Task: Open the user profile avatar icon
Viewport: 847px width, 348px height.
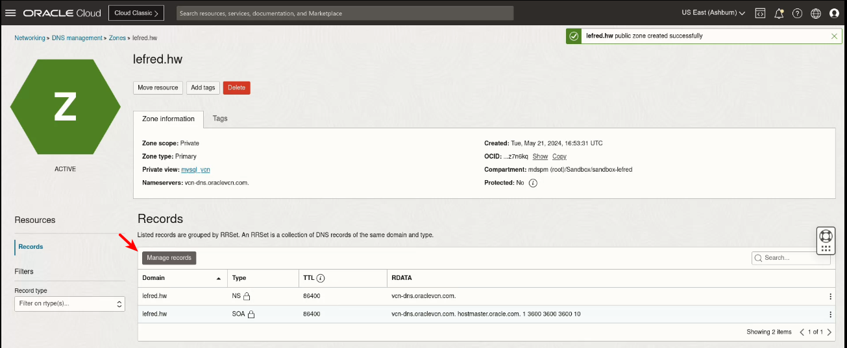Action: pyautogui.click(x=835, y=13)
